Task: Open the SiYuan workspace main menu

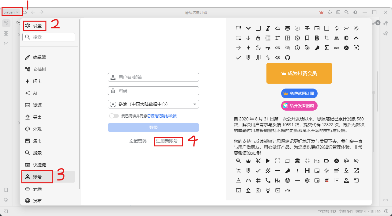Action: click(11, 12)
